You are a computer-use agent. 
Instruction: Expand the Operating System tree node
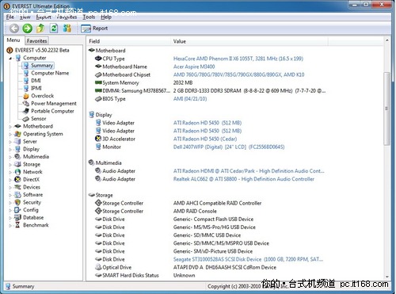10,135
